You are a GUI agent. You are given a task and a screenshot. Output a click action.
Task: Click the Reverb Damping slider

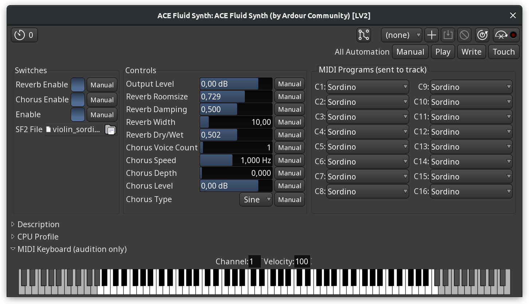(x=236, y=110)
